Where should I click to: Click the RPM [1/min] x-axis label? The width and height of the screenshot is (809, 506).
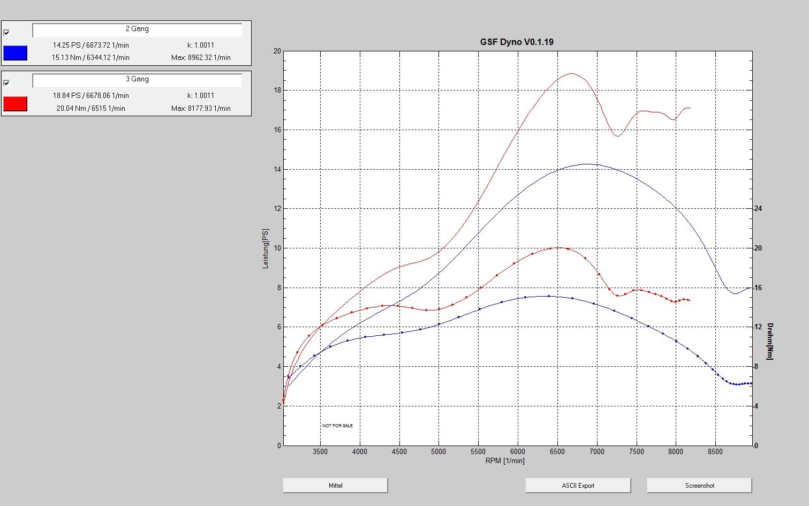point(505,460)
